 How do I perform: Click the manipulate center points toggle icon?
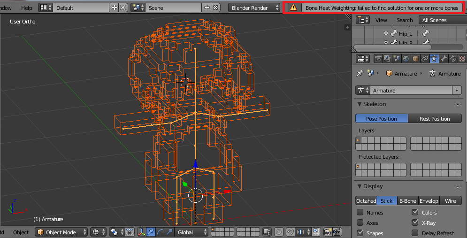[130, 232]
